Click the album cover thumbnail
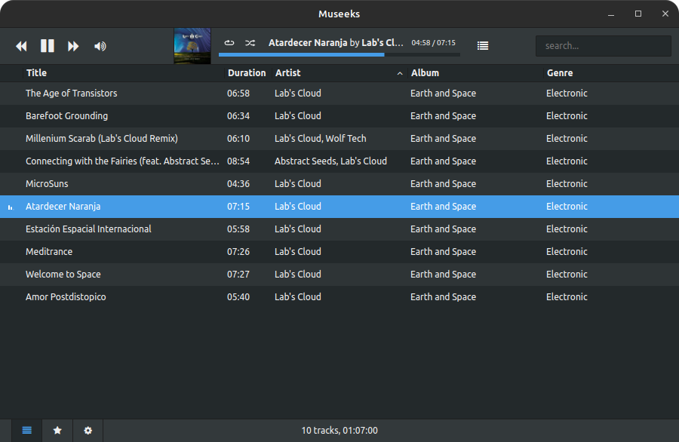The width and height of the screenshot is (679, 442). 192,46
